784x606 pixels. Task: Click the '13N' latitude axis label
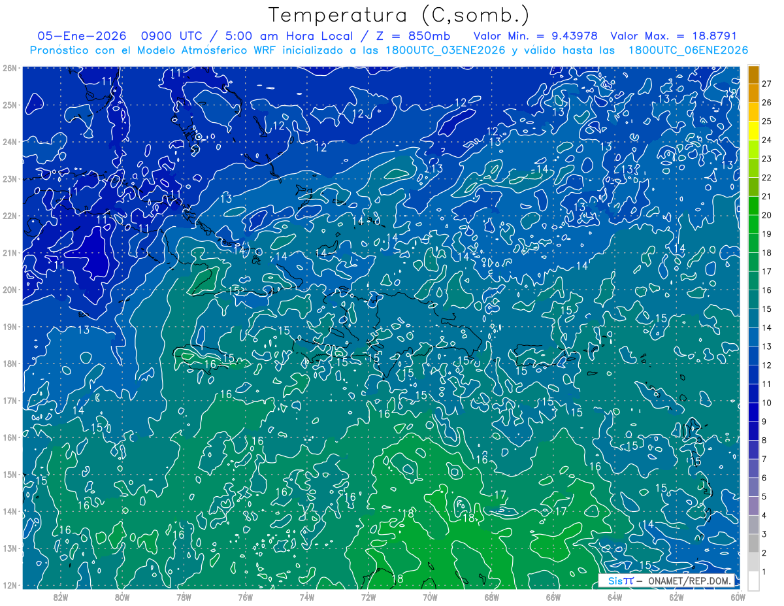point(10,548)
